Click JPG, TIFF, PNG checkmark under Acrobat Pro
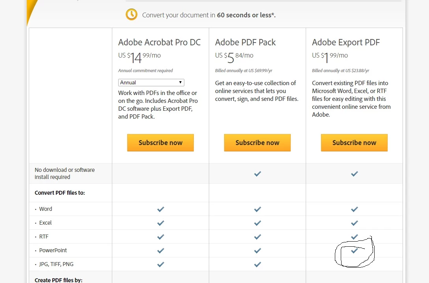The width and height of the screenshot is (429, 283). click(160, 264)
